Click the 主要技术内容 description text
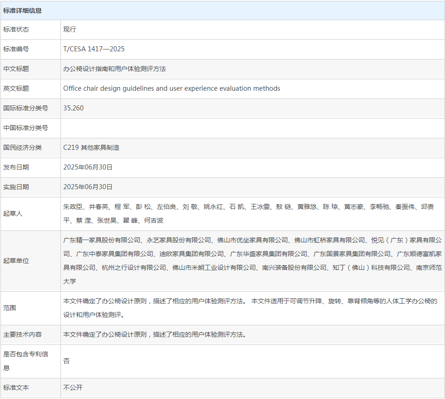445x399 pixels. pyautogui.click(x=155, y=334)
